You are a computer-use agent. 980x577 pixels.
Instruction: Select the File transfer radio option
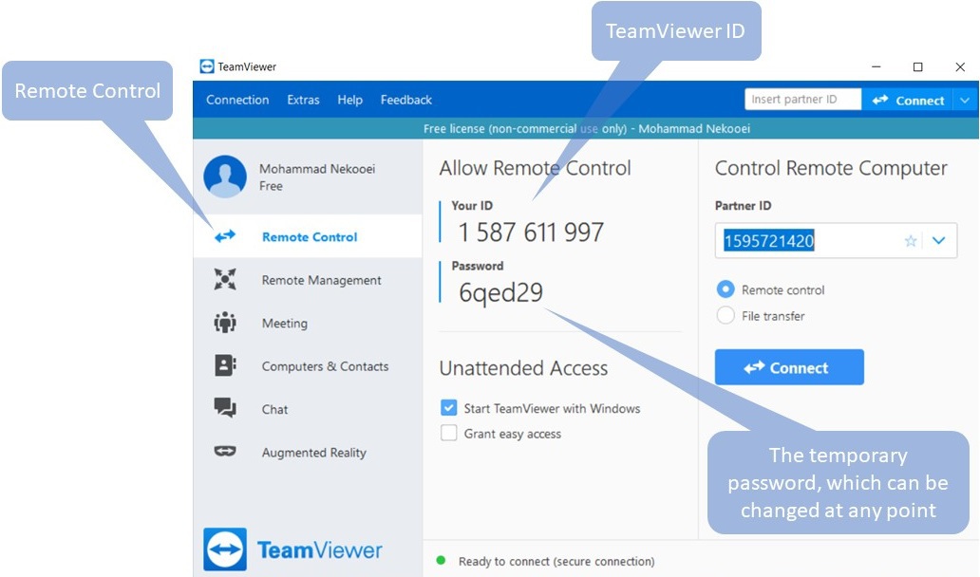click(x=725, y=315)
